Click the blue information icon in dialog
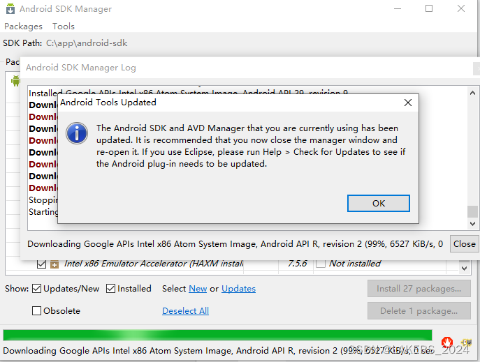This screenshot has width=480, height=362. [x=77, y=133]
